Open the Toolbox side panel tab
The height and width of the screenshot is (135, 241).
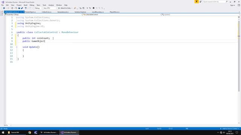pyautogui.click(x=2, y=13)
